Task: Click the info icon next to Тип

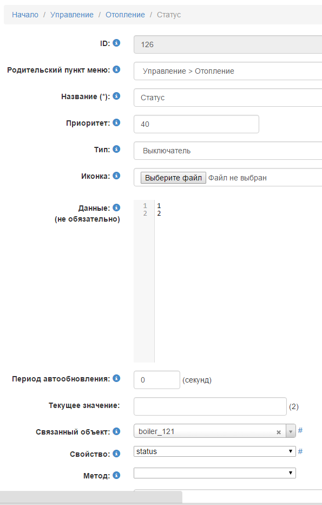Action: (117, 150)
